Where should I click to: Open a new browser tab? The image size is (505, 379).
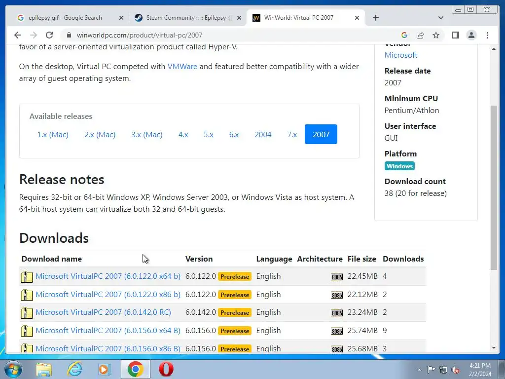coord(375,18)
